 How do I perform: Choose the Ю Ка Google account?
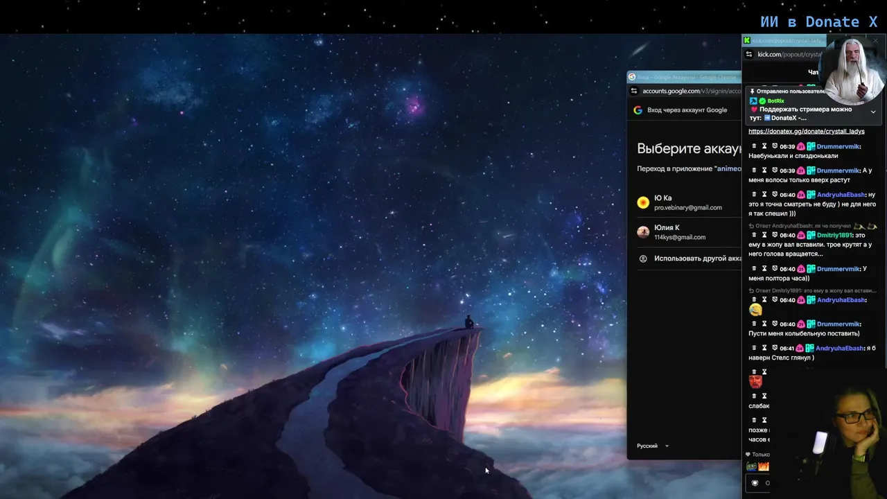(x=689, y=202)
